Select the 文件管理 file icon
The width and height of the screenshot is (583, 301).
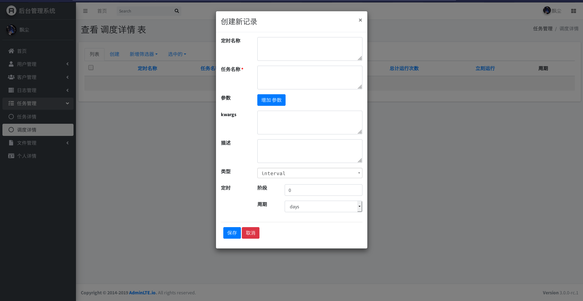tap(11, 143)
